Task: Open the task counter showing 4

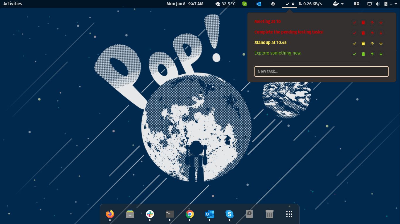Action: (290, 4)
